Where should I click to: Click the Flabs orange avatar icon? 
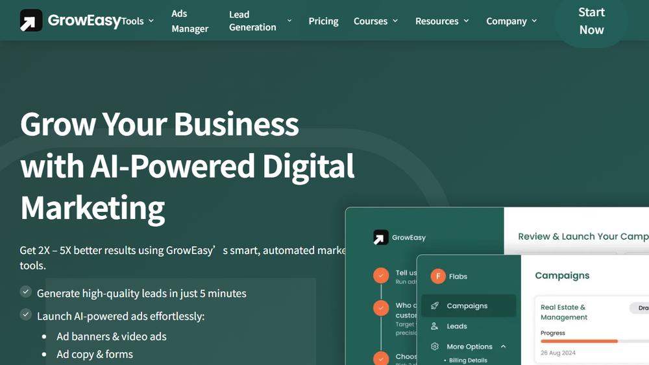point(438,276)
